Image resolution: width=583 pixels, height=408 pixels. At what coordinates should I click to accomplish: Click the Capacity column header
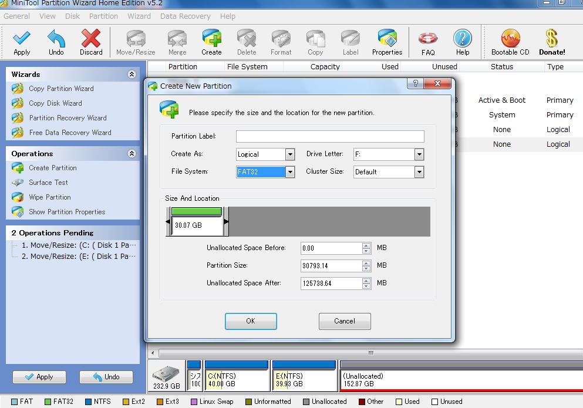(x=325, y=66)
